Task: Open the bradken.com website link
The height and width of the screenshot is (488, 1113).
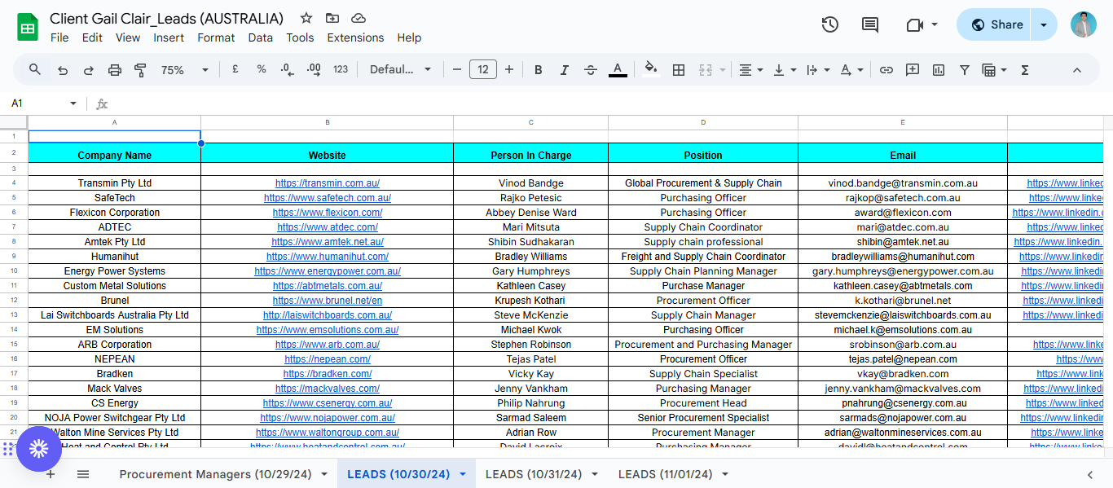Action: pyautogui.click(x=327, y=374)
